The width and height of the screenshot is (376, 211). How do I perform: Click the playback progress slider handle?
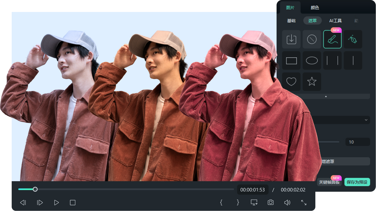[x=35, y=189]
